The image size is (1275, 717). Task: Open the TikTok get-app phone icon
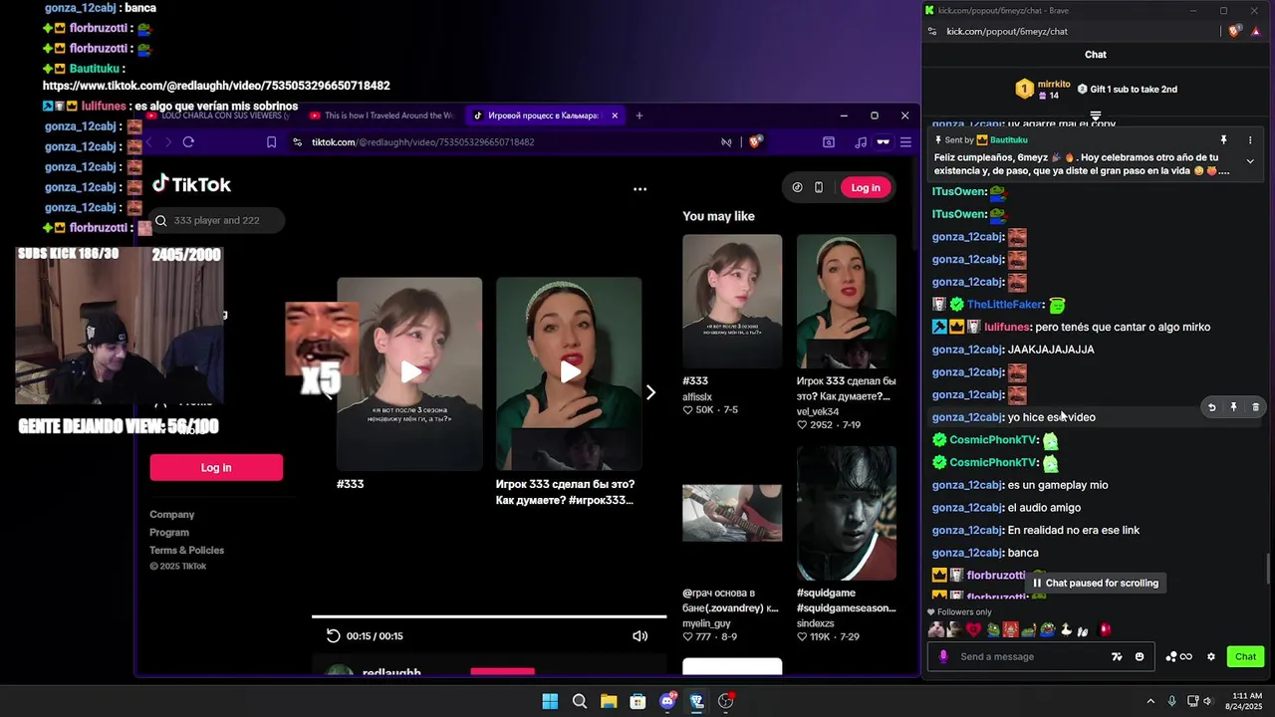coord(819,187)
